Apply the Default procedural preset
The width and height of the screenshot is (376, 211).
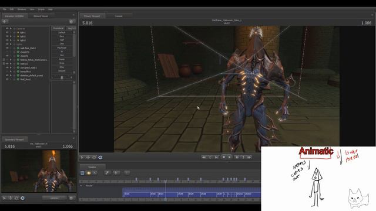point(62,32)
